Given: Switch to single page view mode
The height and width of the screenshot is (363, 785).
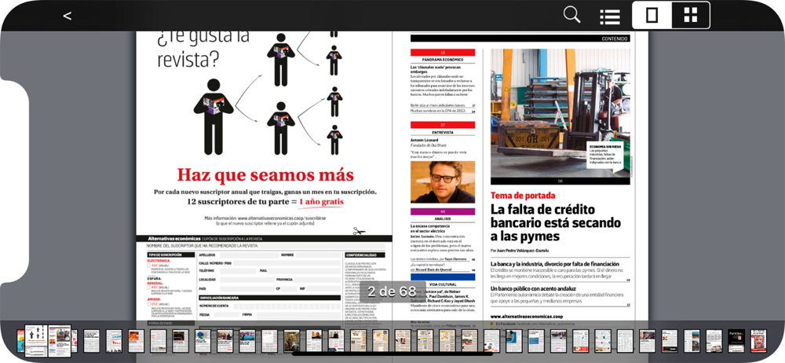Looking at the screenshot, I should tap(652, 16).
